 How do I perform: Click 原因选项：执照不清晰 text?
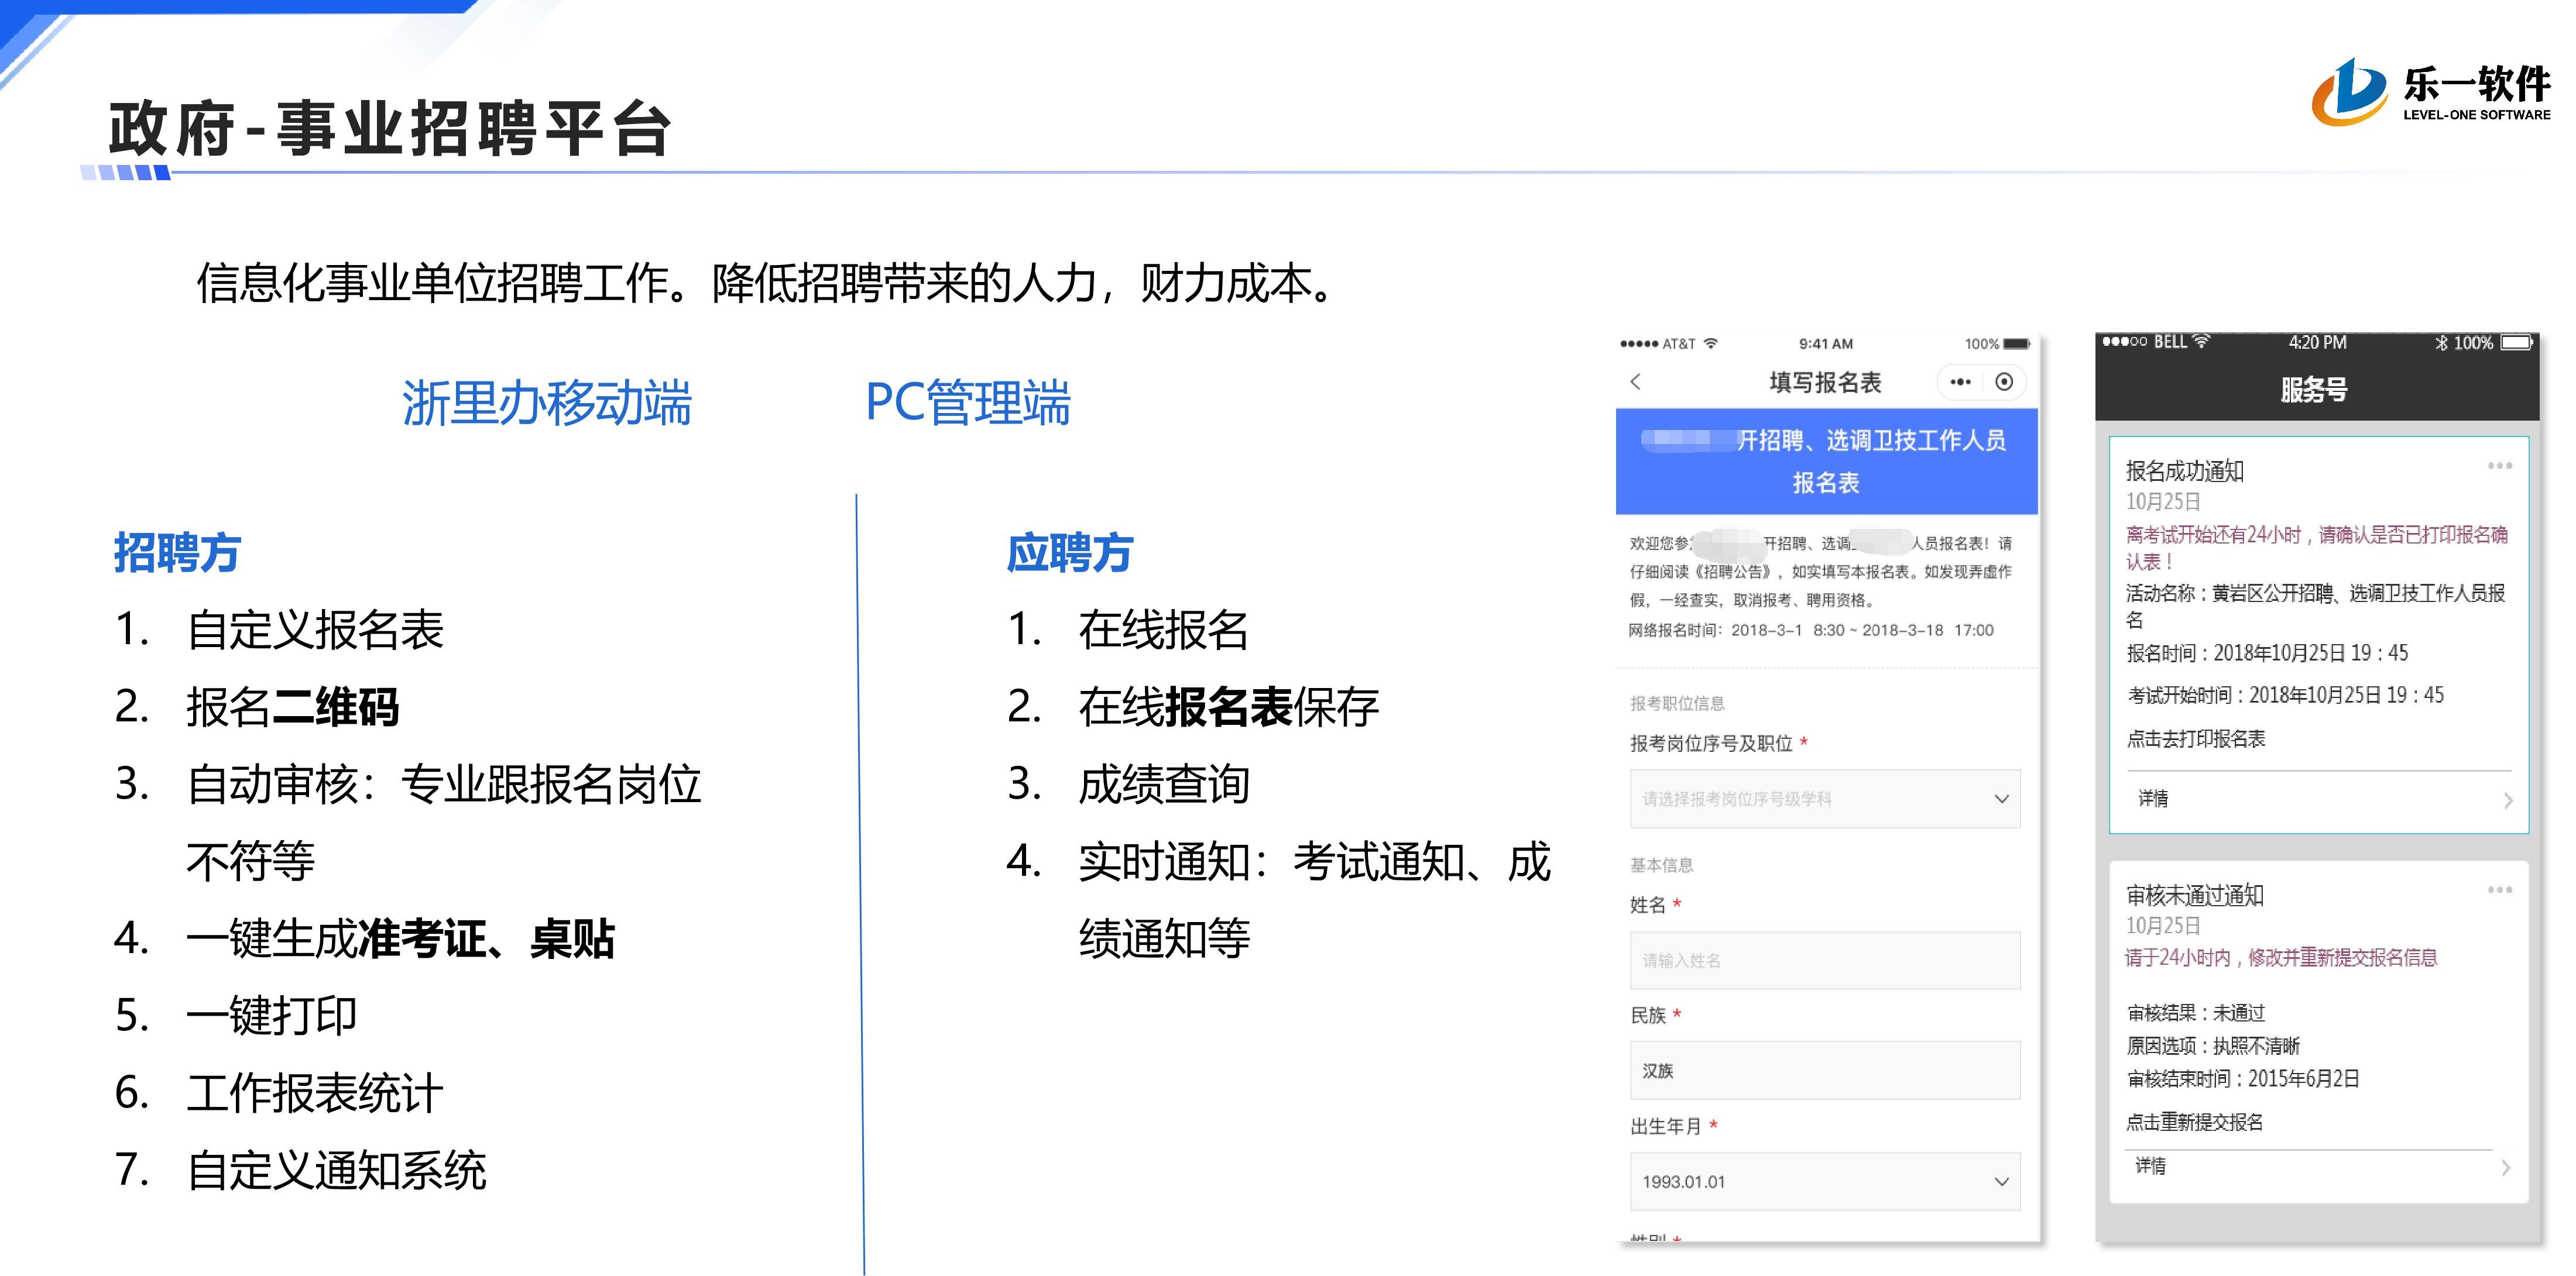(2213, 1046)
